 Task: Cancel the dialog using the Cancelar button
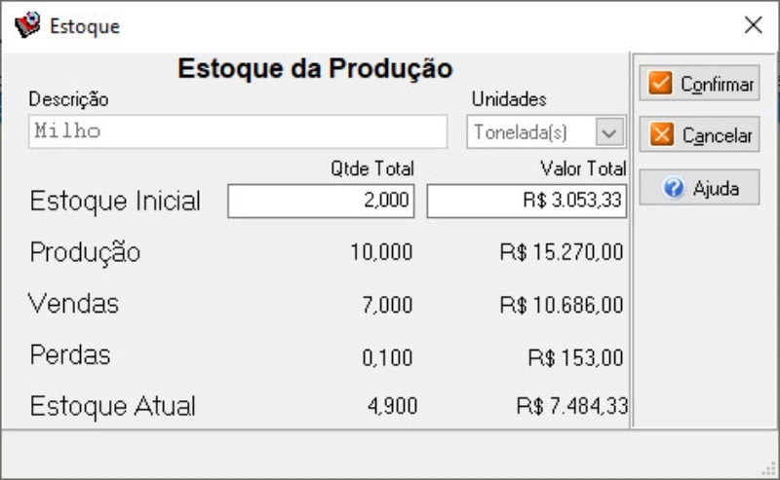699,134
